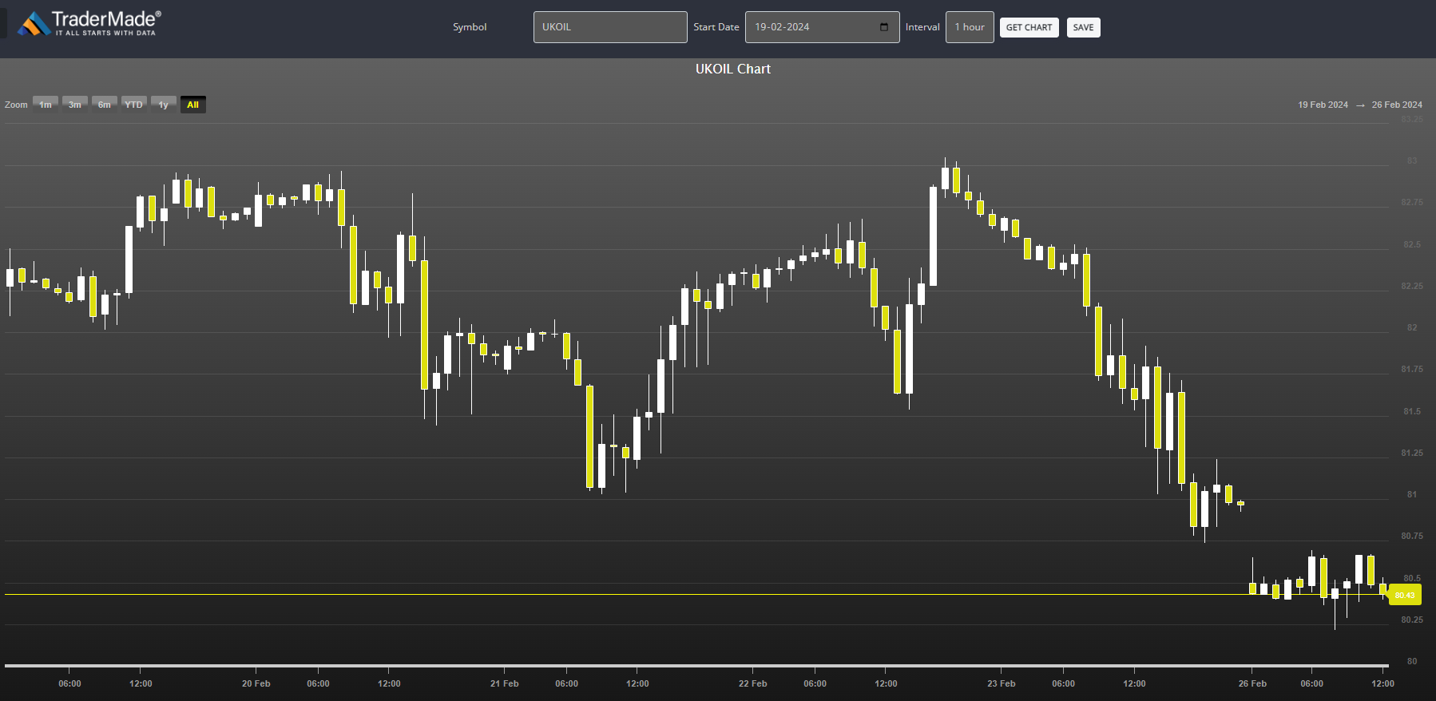Click the 82.75 price axis label

1412,203
